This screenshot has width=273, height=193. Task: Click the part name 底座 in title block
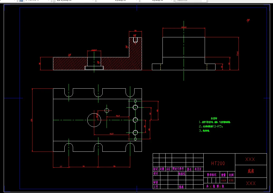point(251,171)
